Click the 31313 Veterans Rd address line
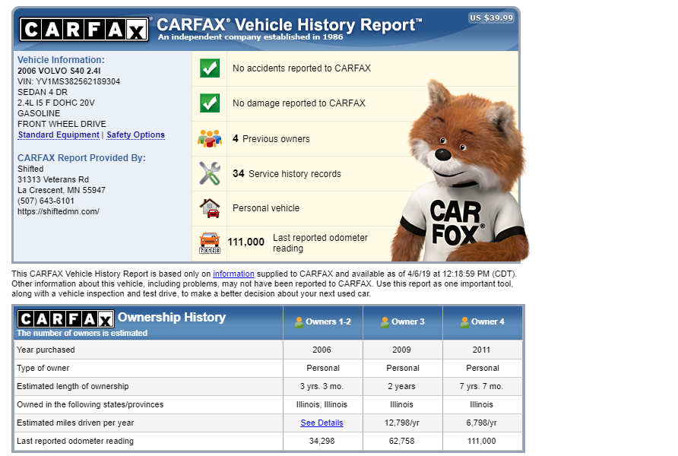The image size is (678, 456). click(53, 179)
